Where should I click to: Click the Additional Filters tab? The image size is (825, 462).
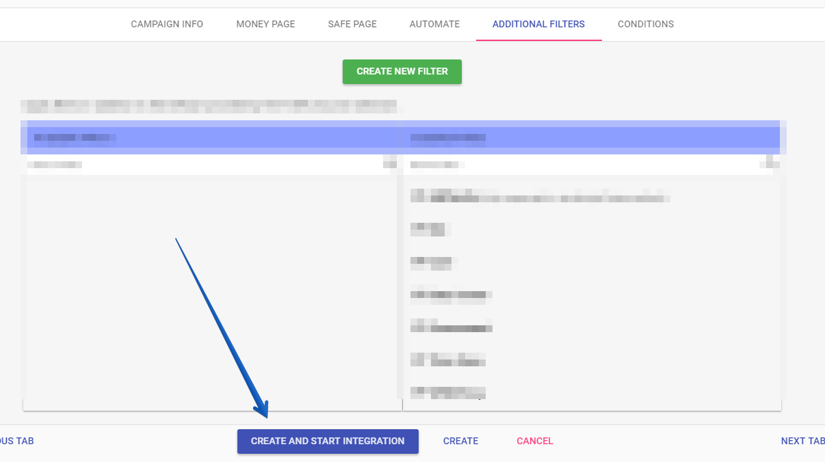pyautogui.click(x=538, y=24)
